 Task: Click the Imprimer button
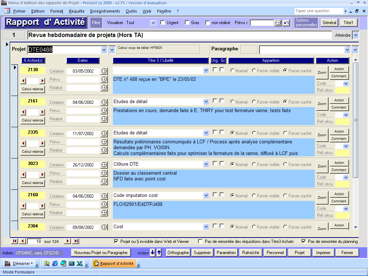click(x=323, y=253)
